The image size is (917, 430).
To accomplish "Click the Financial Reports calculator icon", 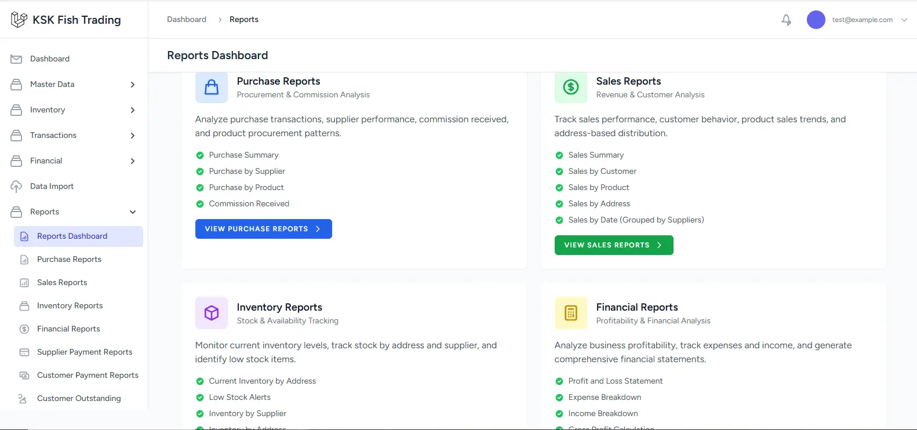I will click(x=570, y=313).
